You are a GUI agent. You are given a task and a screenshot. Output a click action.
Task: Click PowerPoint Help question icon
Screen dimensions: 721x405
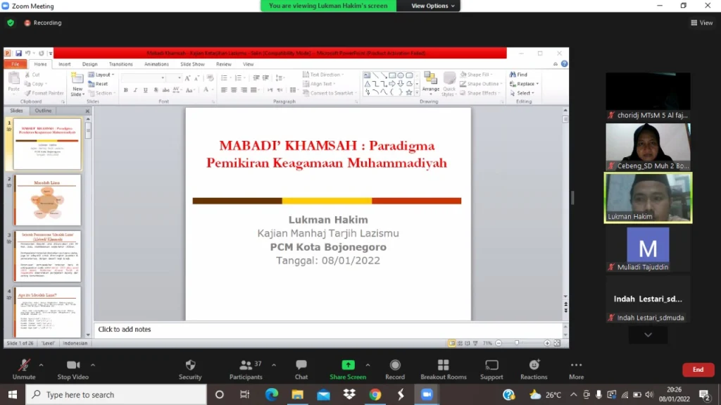click(564, 64)
